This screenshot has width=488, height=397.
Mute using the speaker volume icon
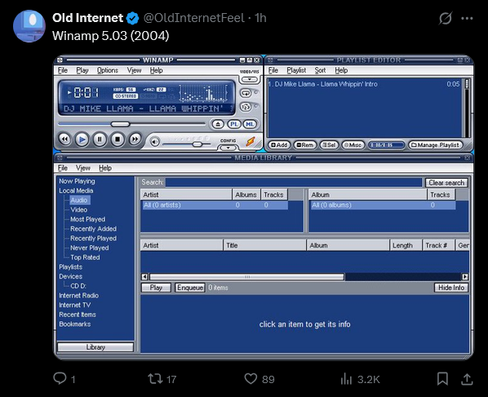(154, 142)
